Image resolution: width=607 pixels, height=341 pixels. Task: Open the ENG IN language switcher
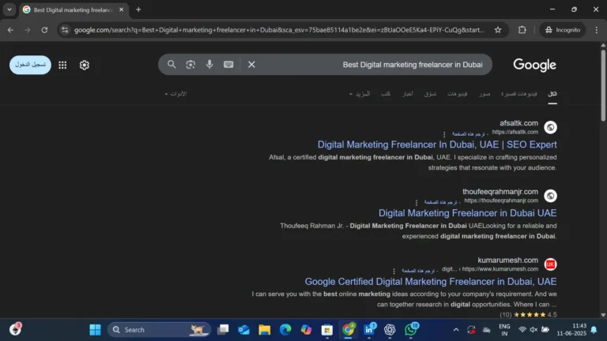(x=504, y=330)
